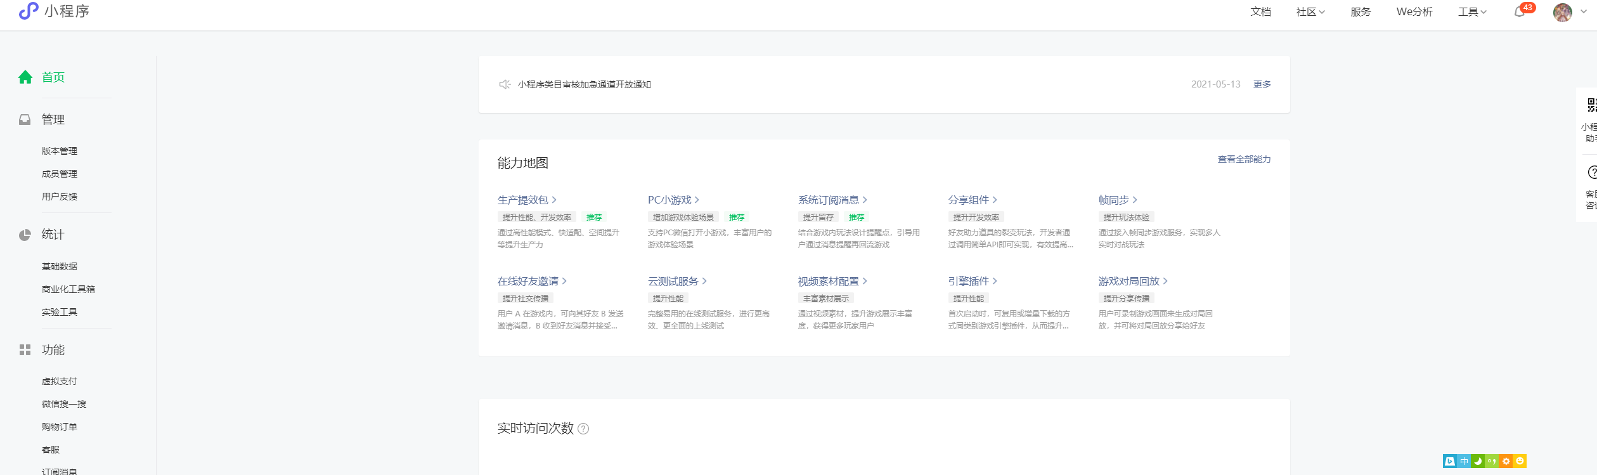The image size is (1597, 475).
Task: Open the 系统订阅消息 capability
Action: [828, 200]
